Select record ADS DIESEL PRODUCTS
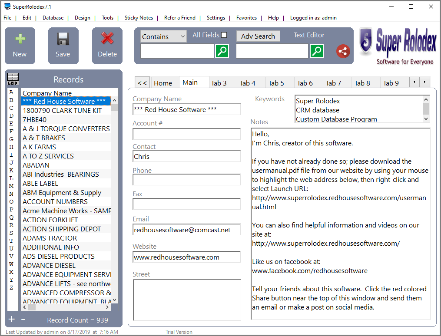441x336 pixels. 66,257
